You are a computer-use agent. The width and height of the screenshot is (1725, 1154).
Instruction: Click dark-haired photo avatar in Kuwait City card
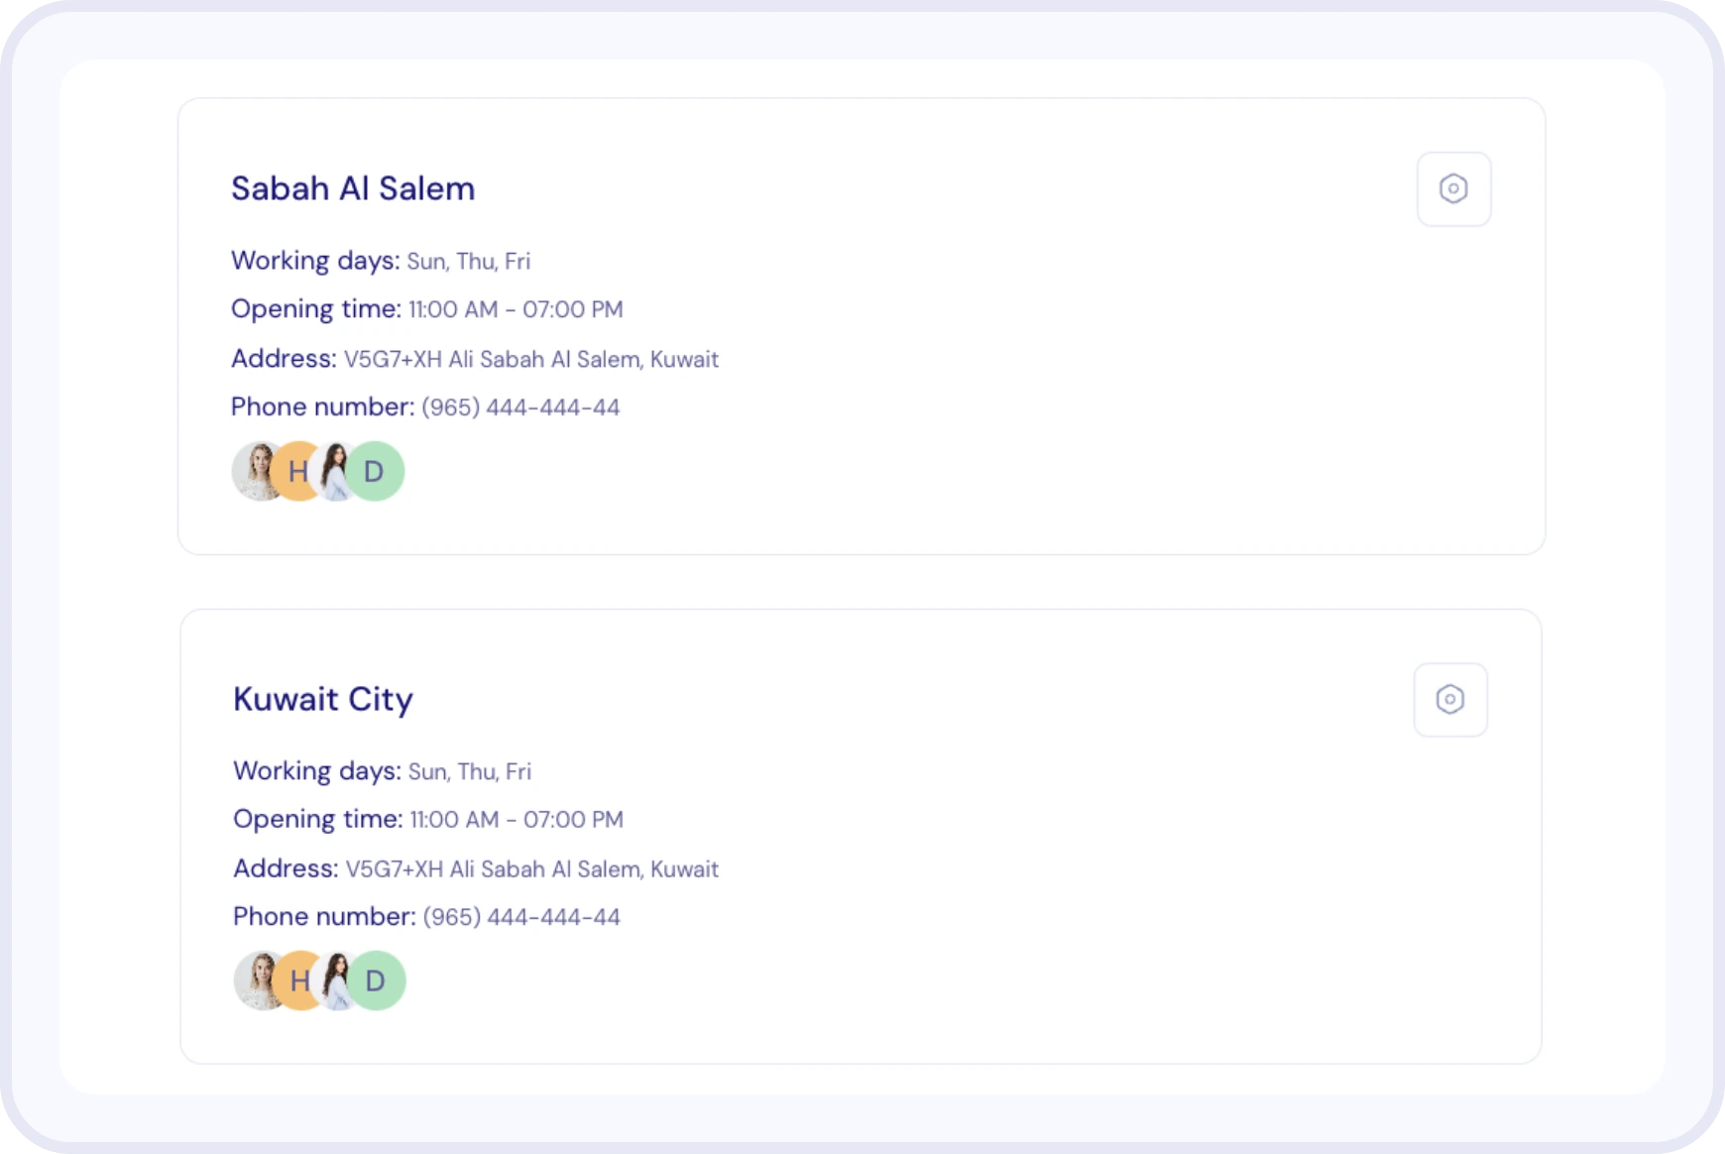[337, 981]
